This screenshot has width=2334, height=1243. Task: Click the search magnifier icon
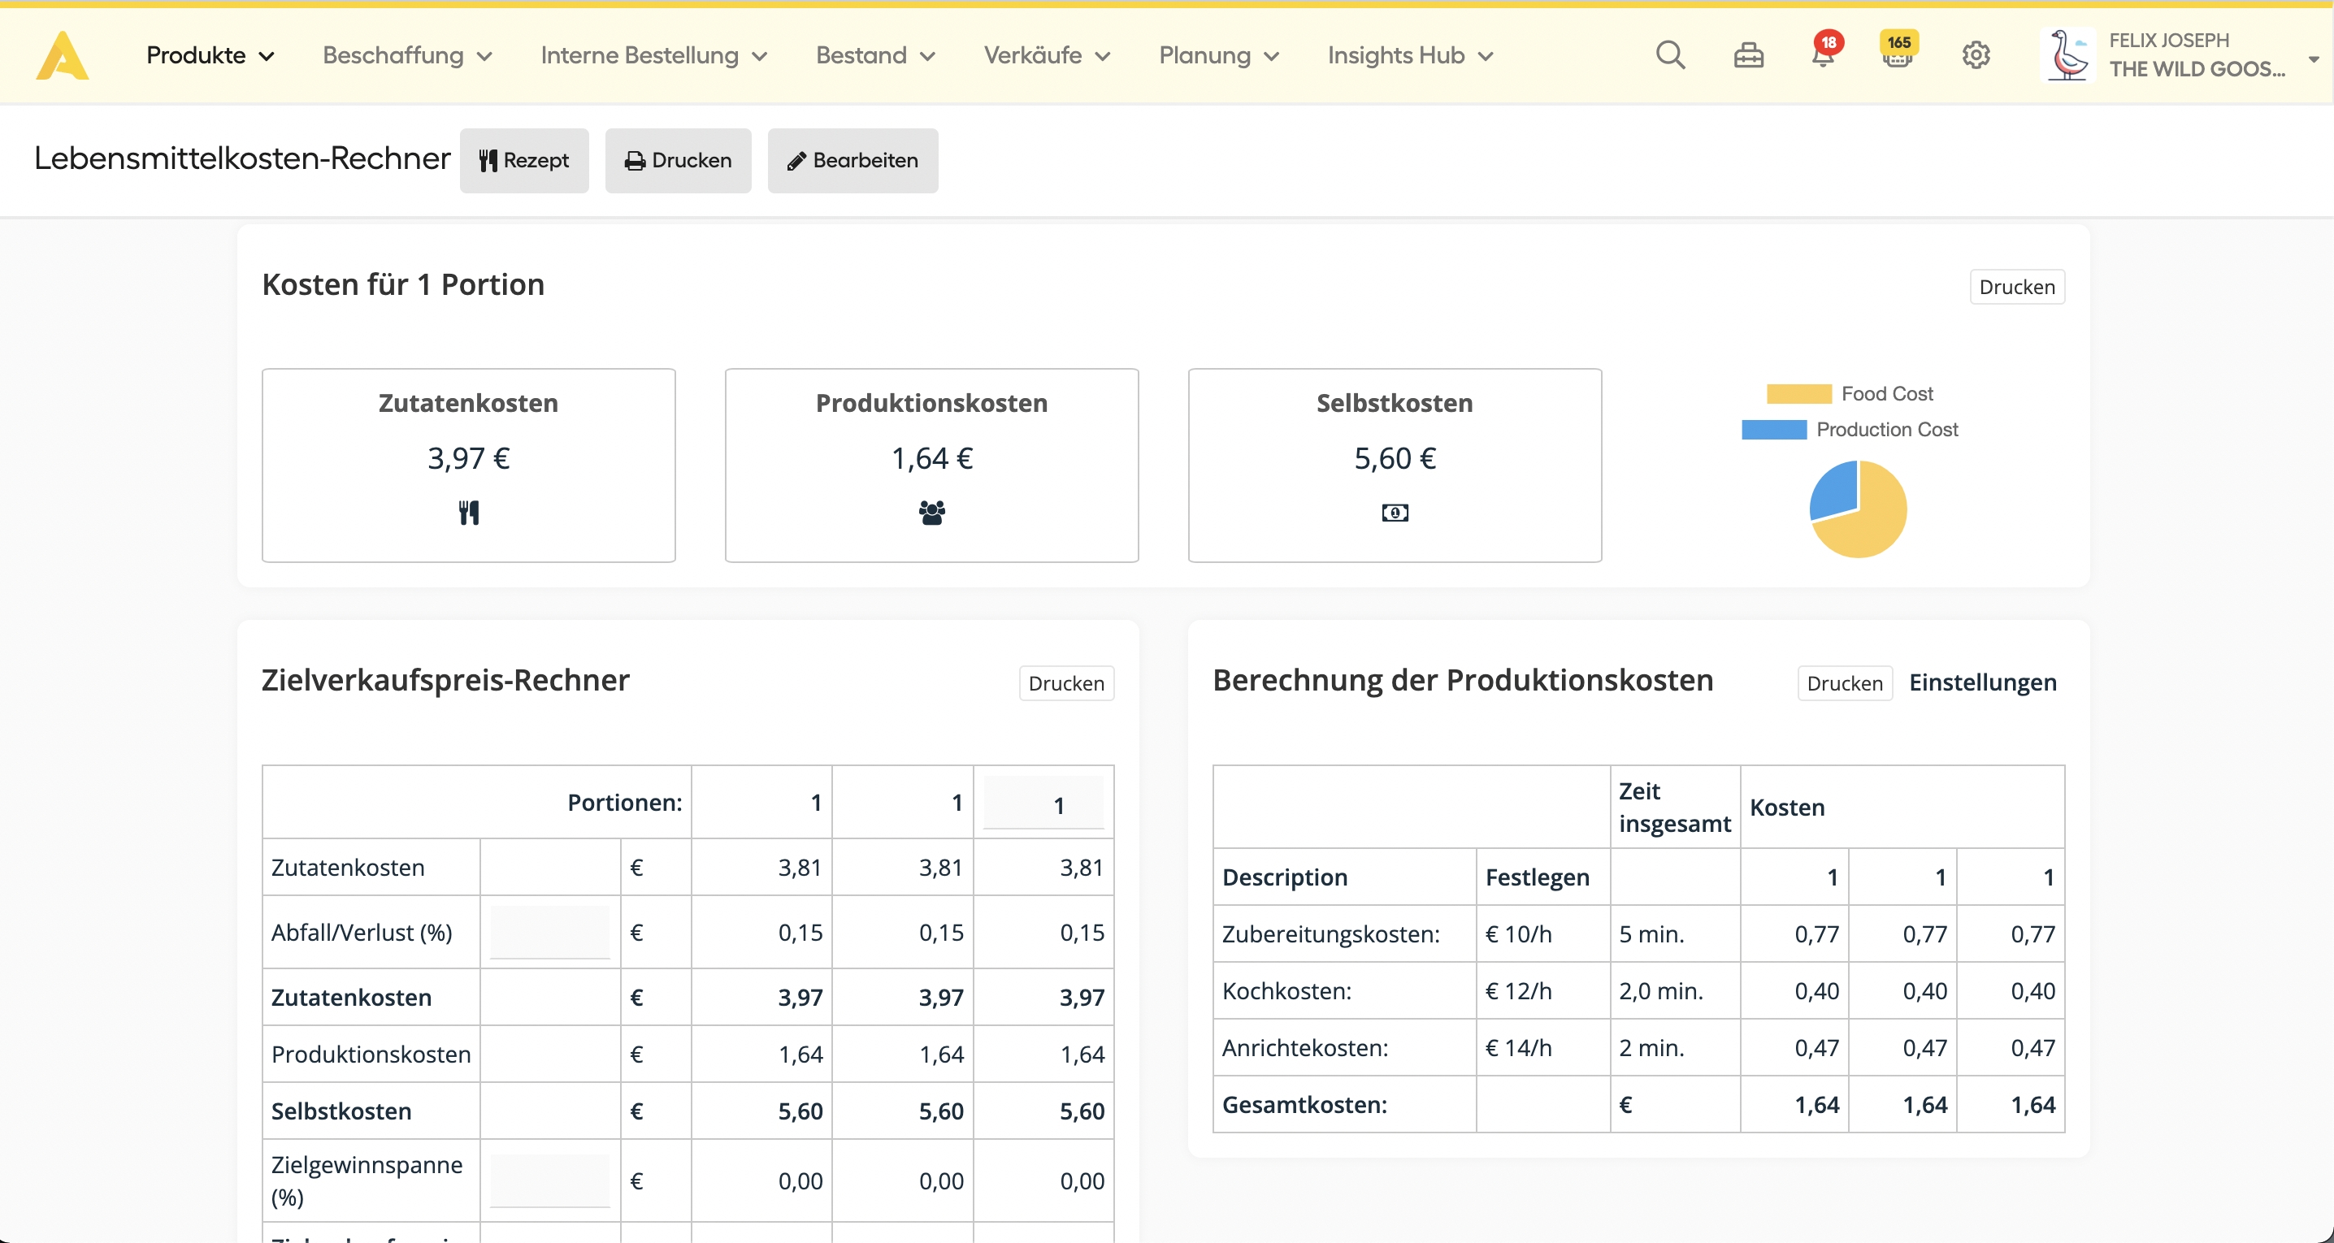click(1670, 55)
